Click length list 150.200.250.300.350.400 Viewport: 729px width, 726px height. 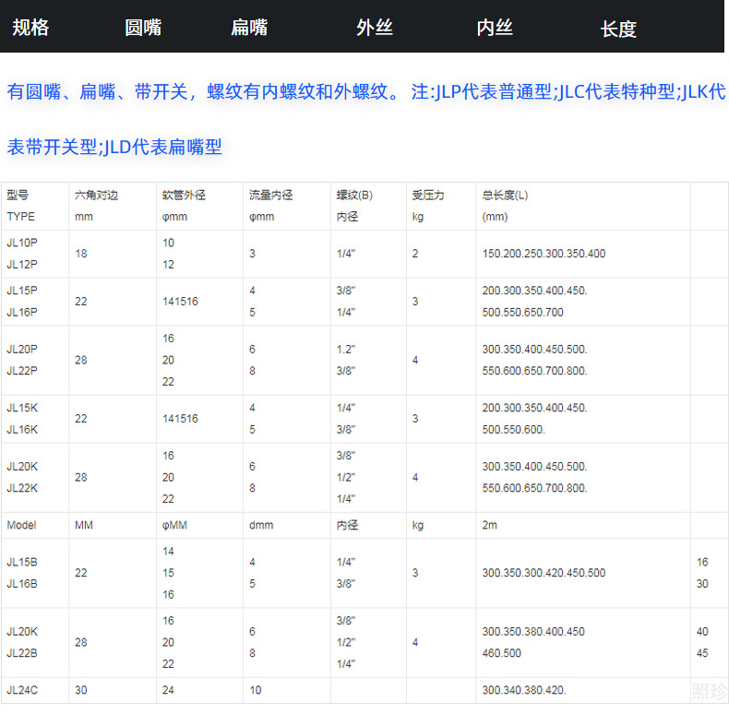pyautogui.click(x=544, y=254)
